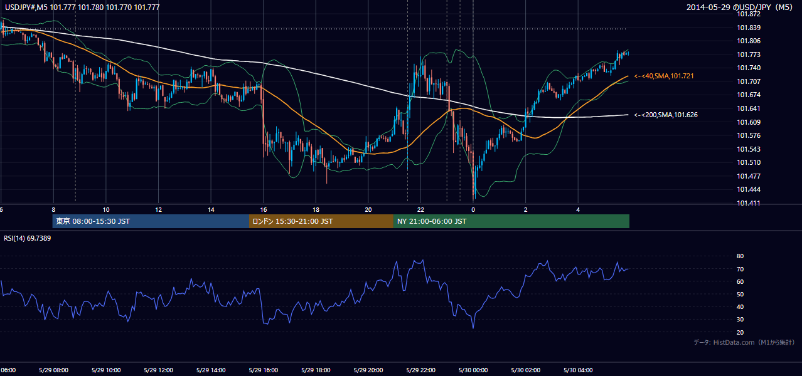The width and height of the screenshot is (802, 376).
Task: Click the 5/29 20:00 time axis label
Action: (x=368, y=370)
